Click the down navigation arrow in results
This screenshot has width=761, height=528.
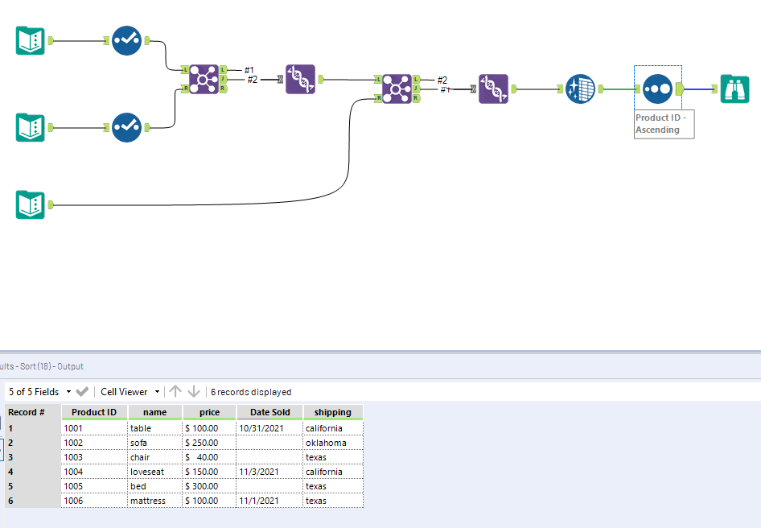(191, 391)
